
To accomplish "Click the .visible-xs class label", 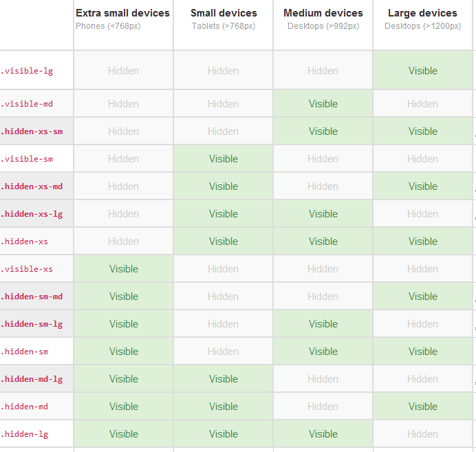I will point(28,269).
